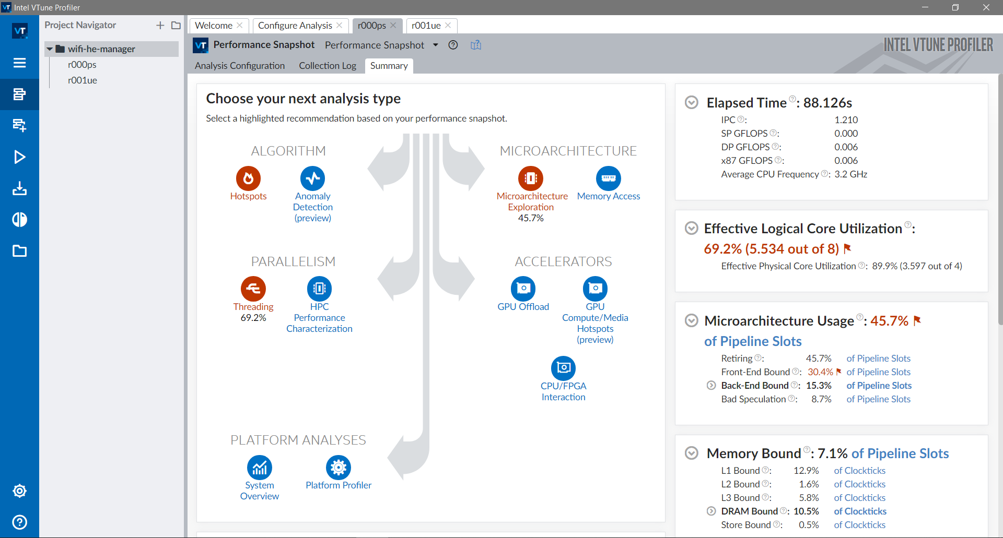Open GPU Compute/Media Hotspots preview analysis
This screenshot has height=538, width=1003.
(595, 288)
